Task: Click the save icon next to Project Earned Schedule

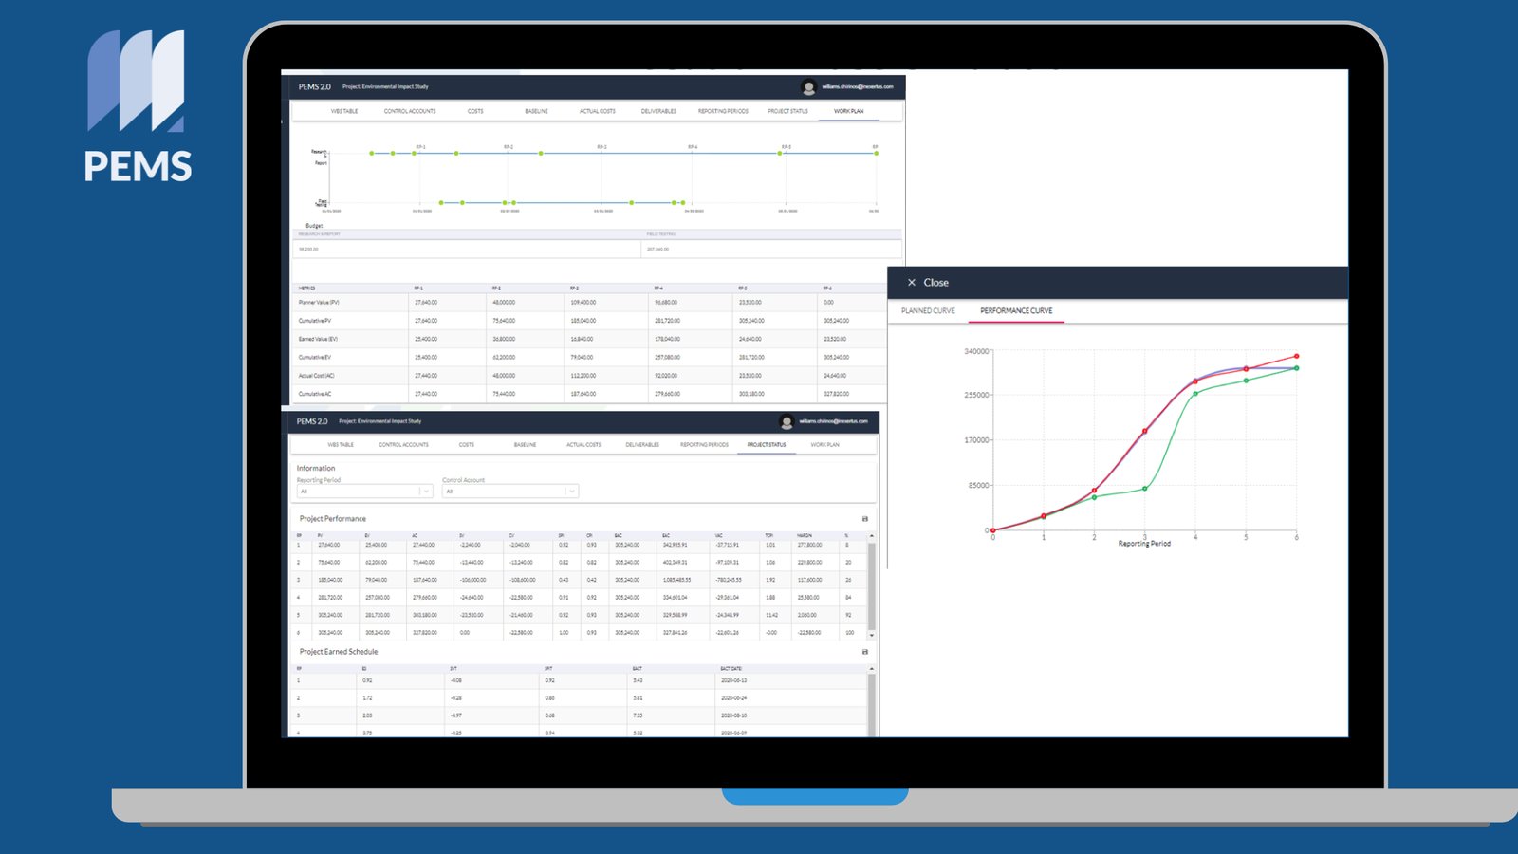Action: [x=864, y=652]
